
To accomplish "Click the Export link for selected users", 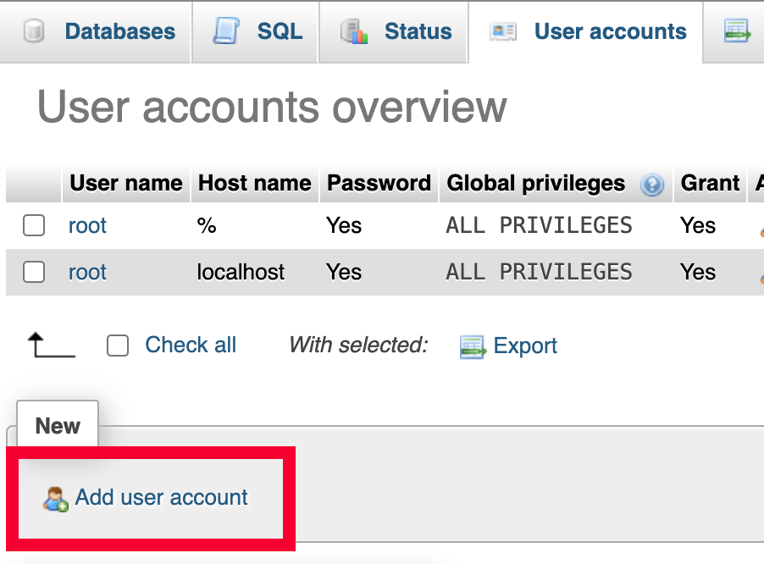I will click(525, 346).
